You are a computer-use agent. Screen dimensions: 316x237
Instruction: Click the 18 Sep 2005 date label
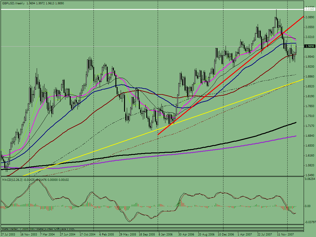click(147, 235)
